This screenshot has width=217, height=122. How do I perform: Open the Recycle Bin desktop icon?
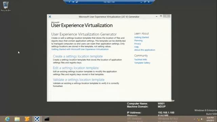click(x=5, y=6)
